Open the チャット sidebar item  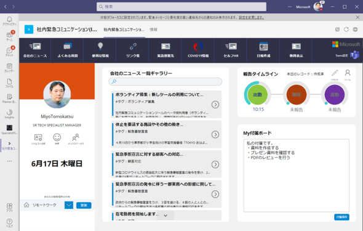coord(9,52)
